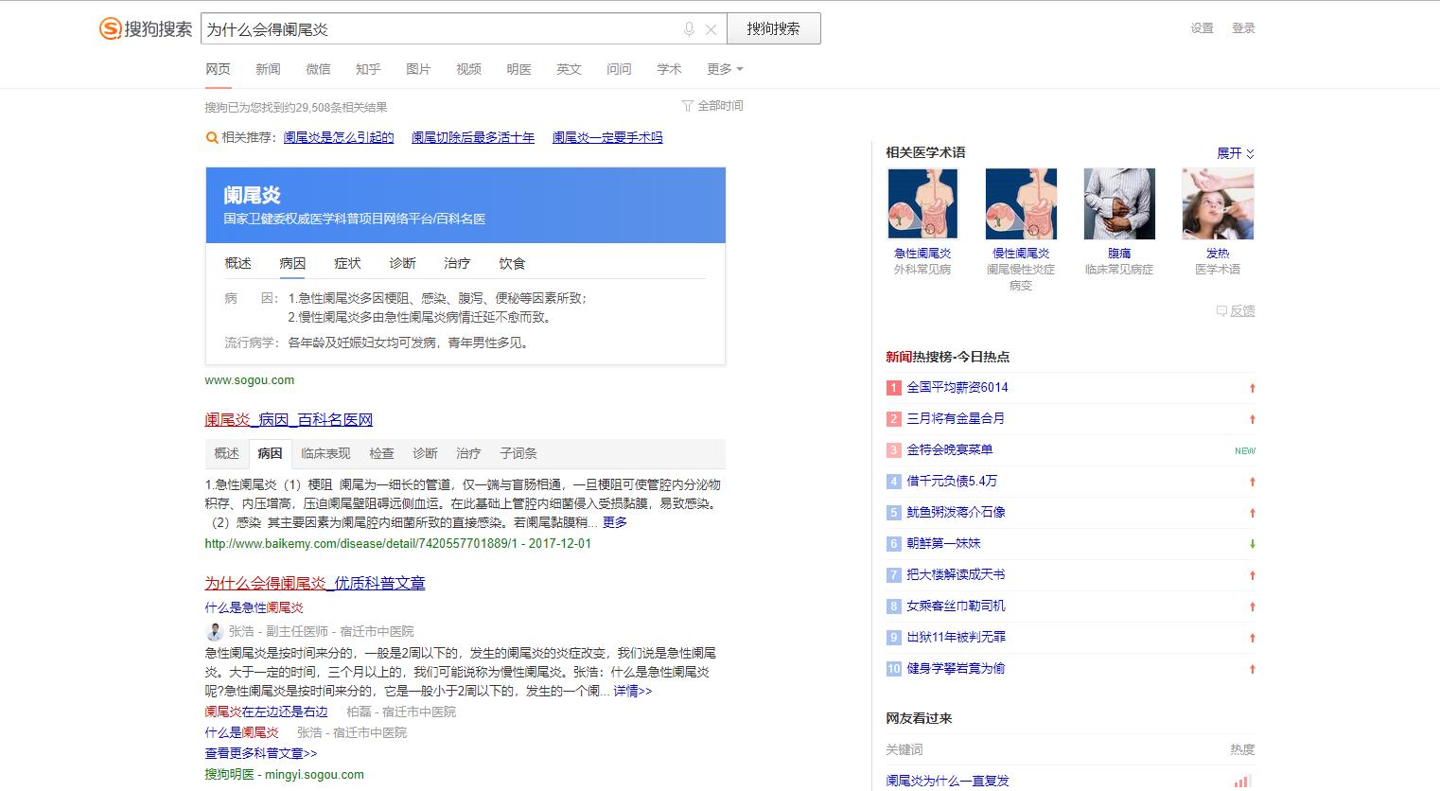Click the Sogou logo icon

[113, 27]
